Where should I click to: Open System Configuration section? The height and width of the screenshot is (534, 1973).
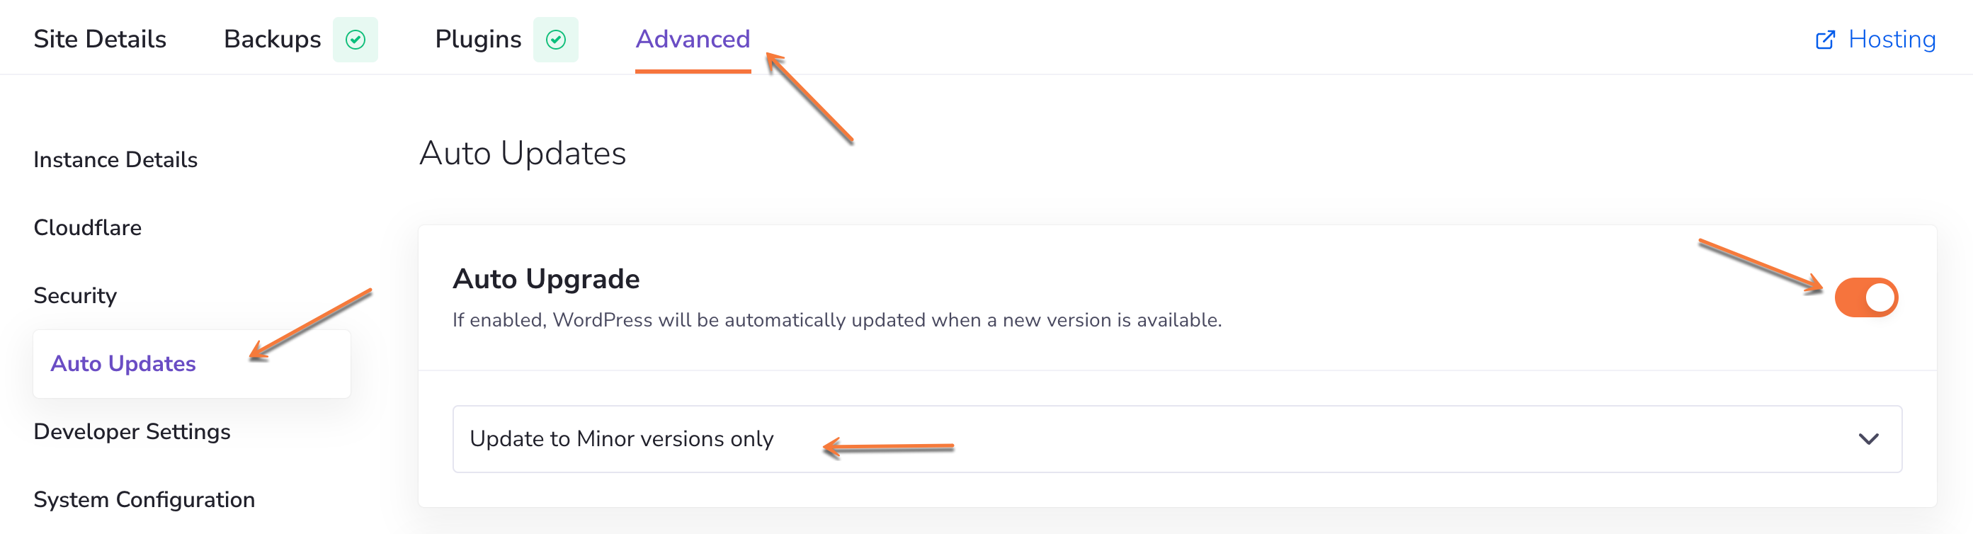(x=144, y=499)
